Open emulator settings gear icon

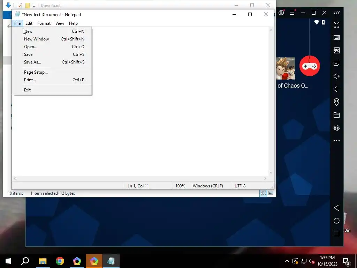click(336, 128)
